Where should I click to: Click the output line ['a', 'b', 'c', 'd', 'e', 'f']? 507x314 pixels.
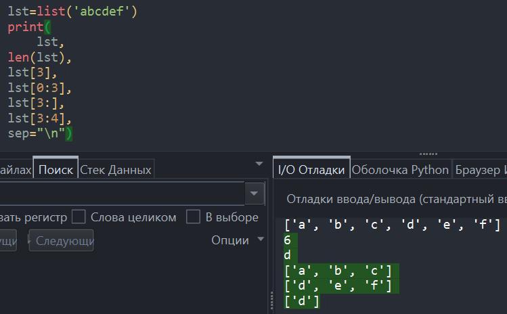tap(392, 224)
